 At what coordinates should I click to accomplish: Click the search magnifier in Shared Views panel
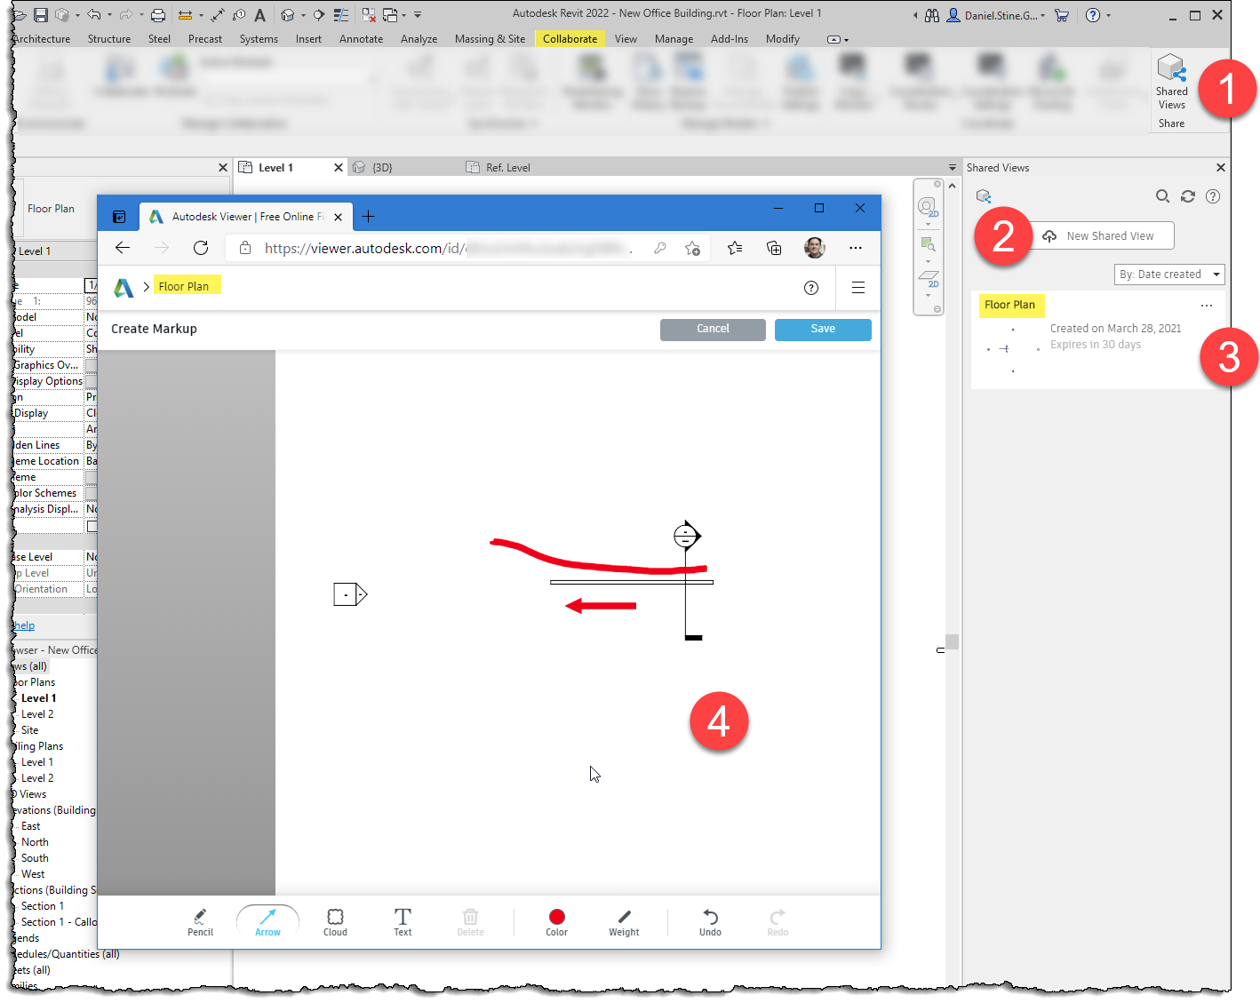pos(1162,196)
